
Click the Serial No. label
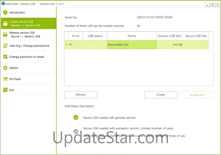point(71,17)
